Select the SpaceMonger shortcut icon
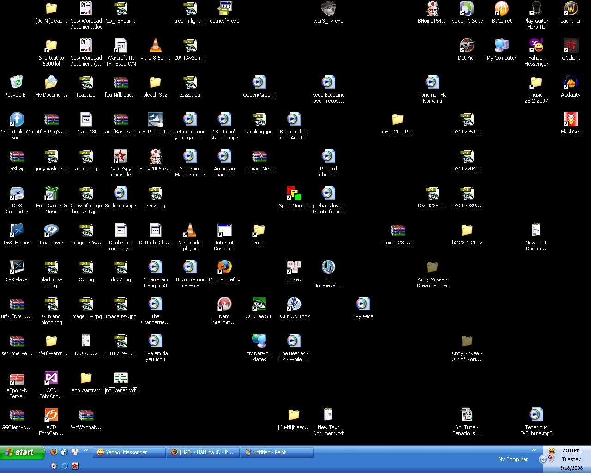 [x=294, y=197]
